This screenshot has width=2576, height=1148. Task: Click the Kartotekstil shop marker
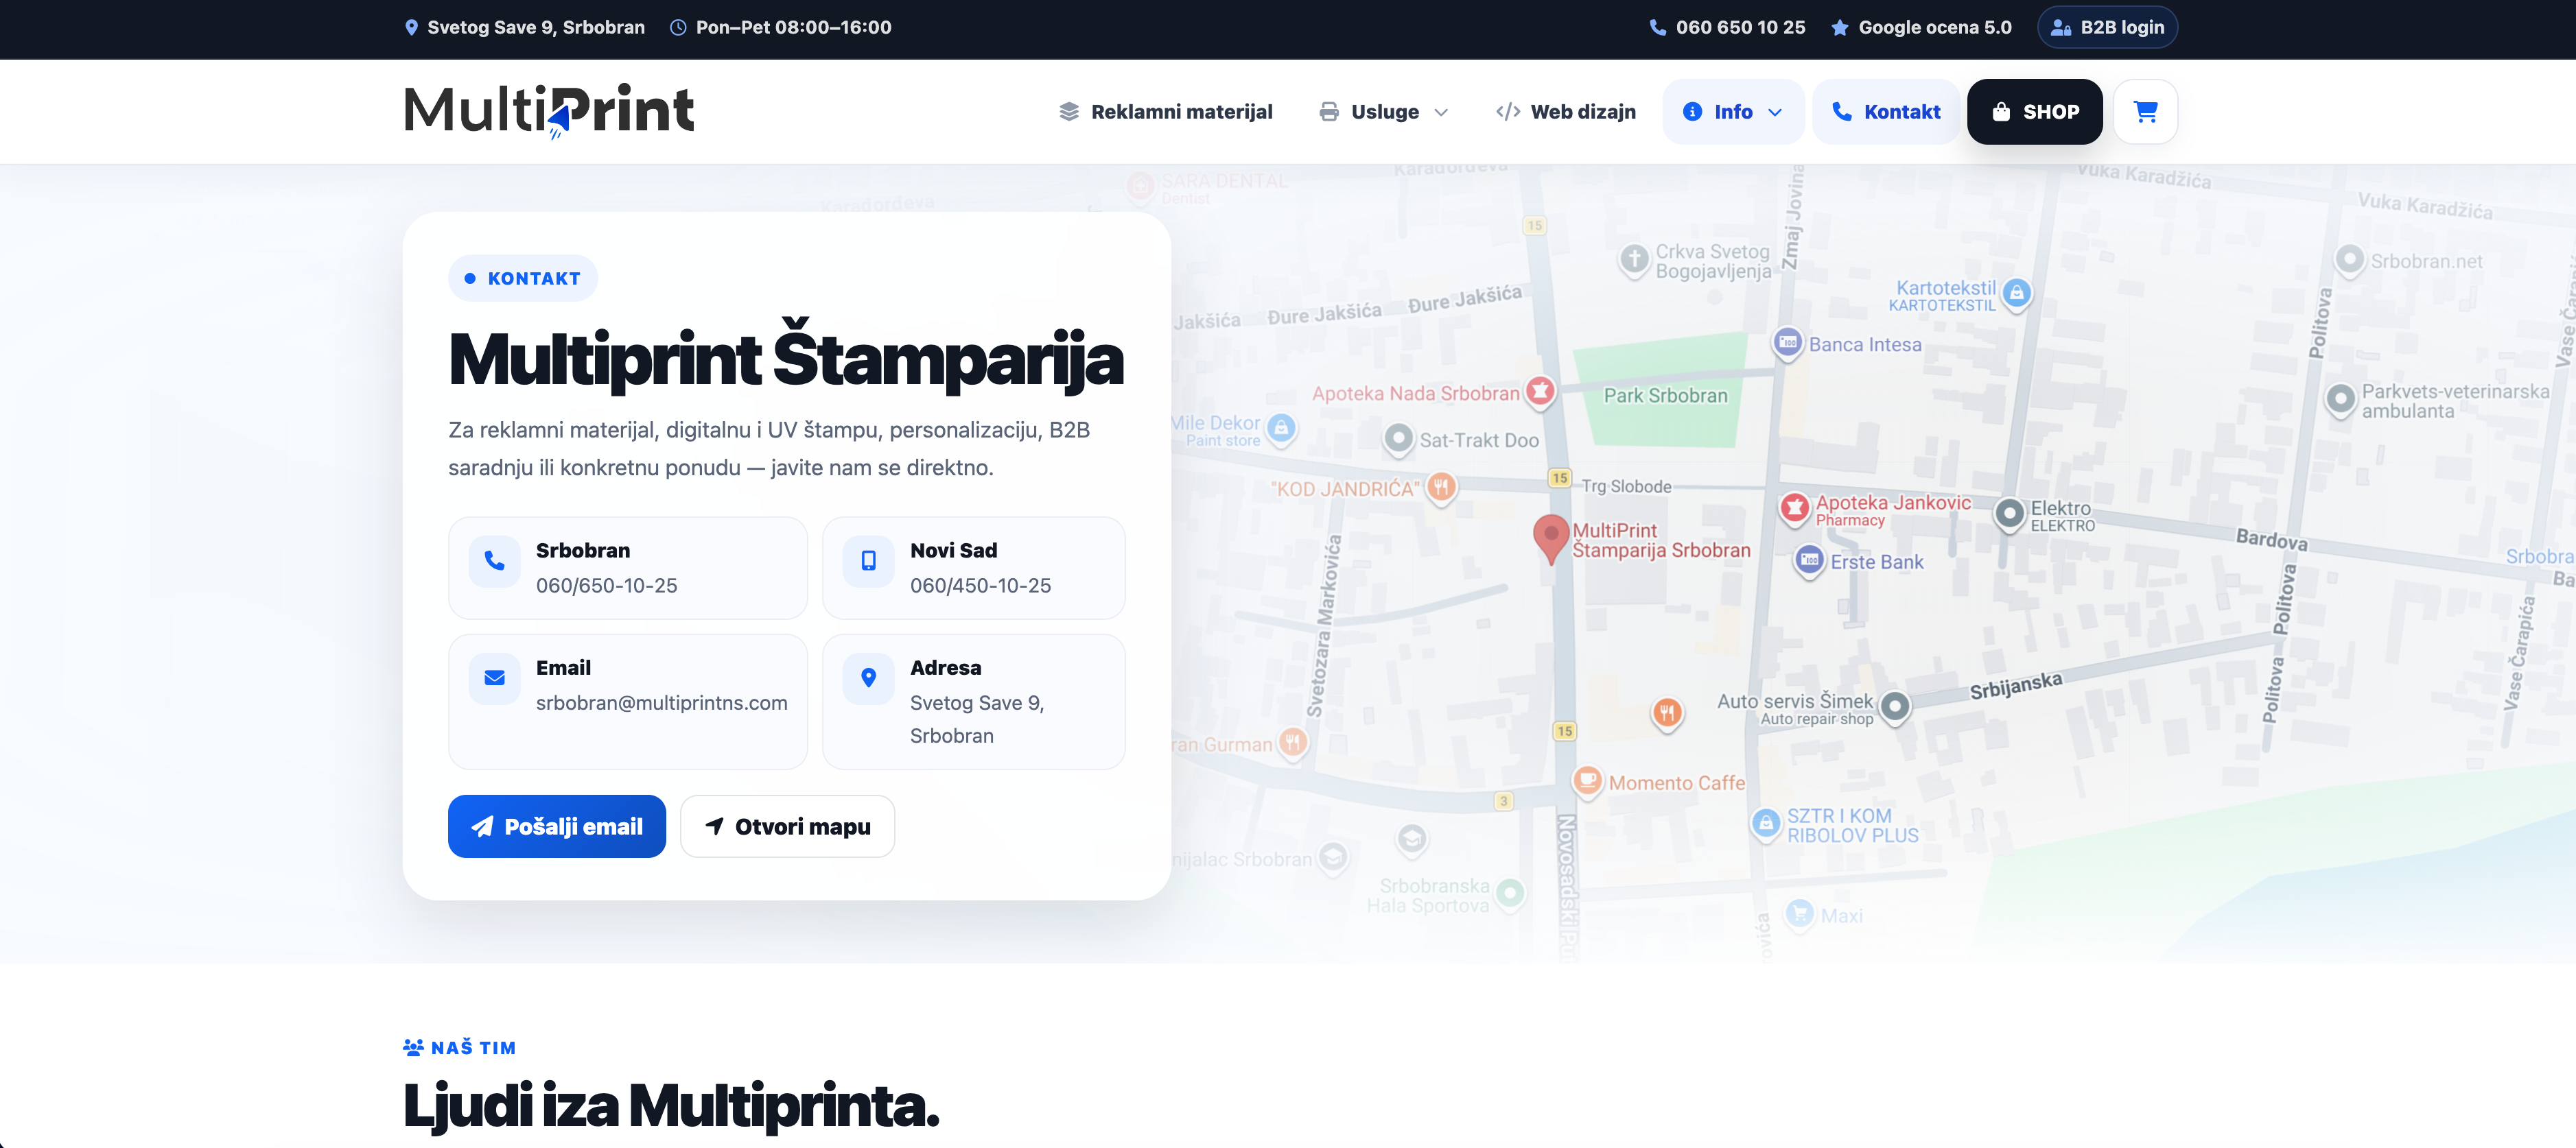2017,294
